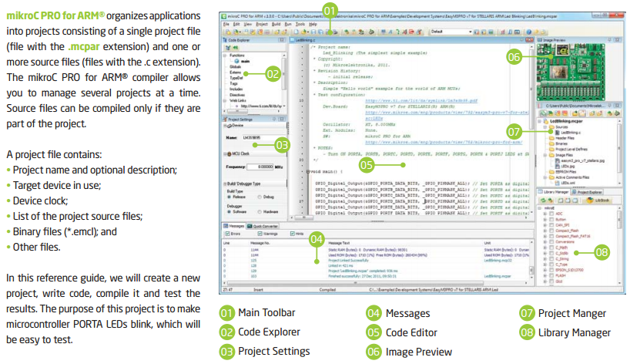
Task: Toggle the Warnings checkbox in Messages
Action: tap(260, 234)
